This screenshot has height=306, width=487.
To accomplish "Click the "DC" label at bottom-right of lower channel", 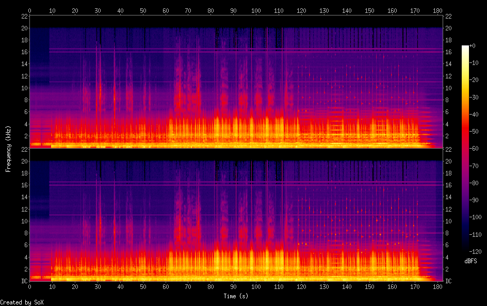I will pos(449,281).
